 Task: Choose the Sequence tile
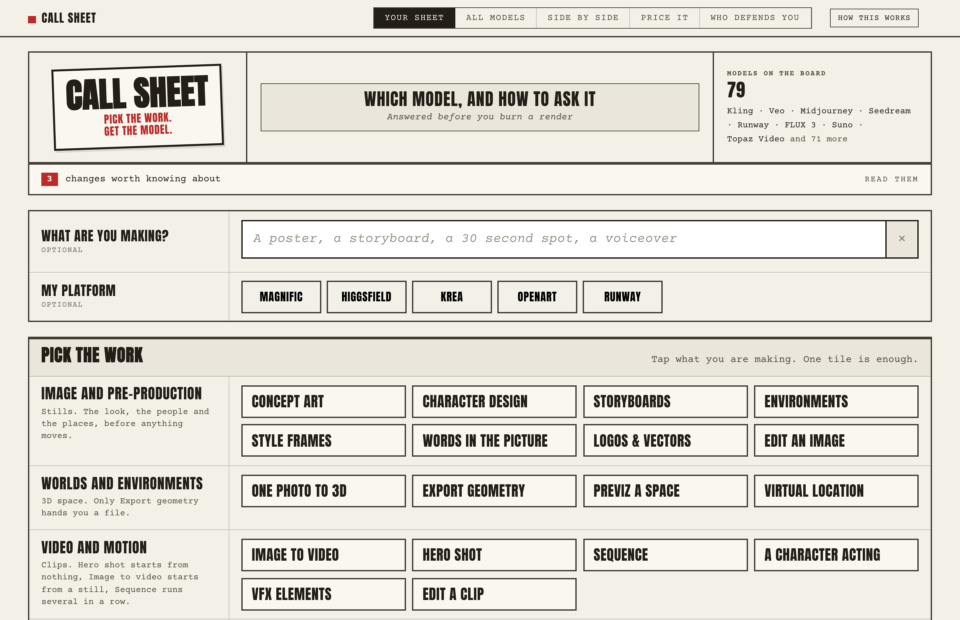point(665,555)
